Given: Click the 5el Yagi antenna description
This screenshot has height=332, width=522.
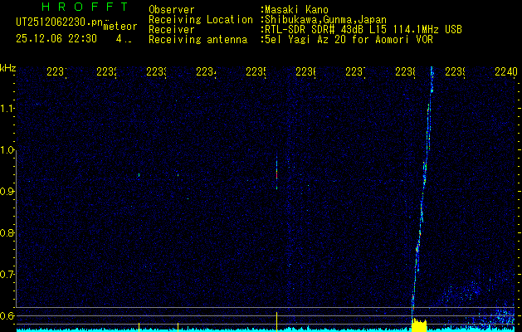Looking at the screenshot, I should pos(349,40).
